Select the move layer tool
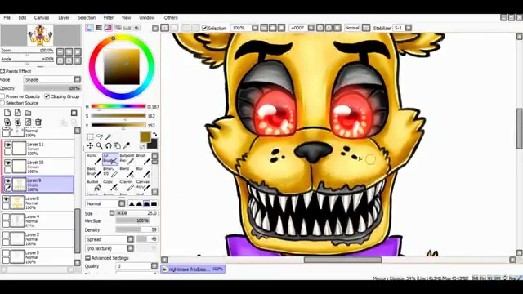Viewport: 523px width, 294px height. (90, 146)
